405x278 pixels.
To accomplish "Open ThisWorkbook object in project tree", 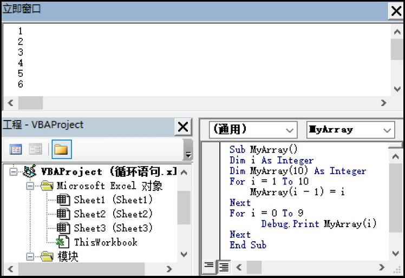I will point(105,242).
